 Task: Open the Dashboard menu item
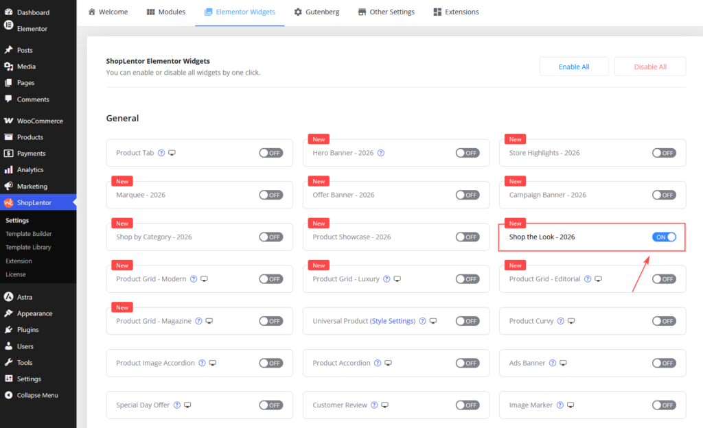pos(38,12)
